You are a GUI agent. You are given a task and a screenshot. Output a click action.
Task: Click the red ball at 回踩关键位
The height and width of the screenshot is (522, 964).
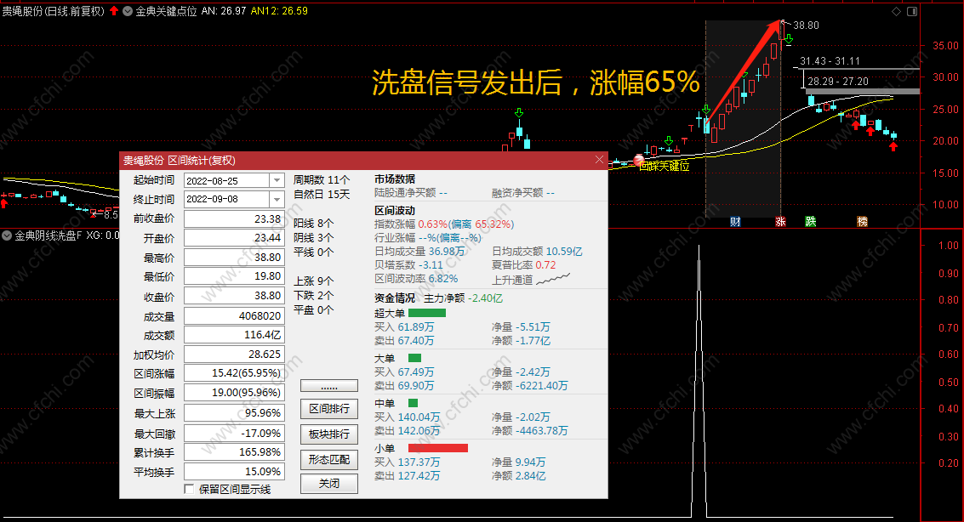pyautogui.click(x=639, y=161)
